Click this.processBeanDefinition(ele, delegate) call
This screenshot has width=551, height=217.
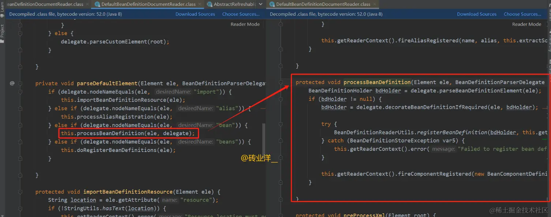[128, 133]
